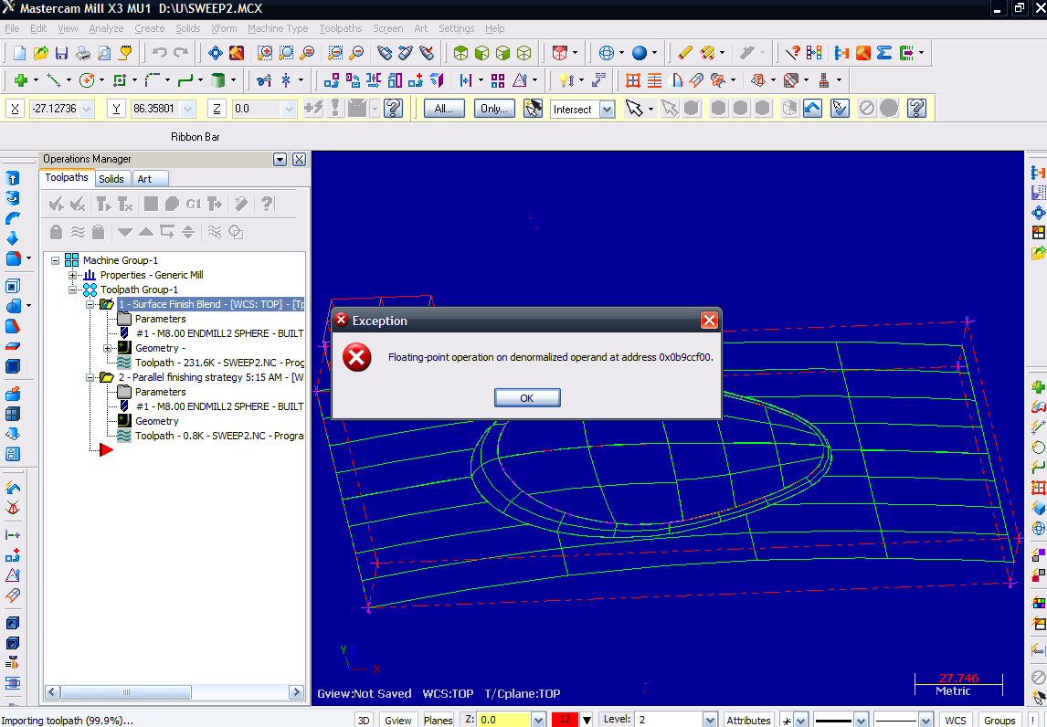
Task: Select Surface Finish Blend operation row
Action: pos(211,304)
